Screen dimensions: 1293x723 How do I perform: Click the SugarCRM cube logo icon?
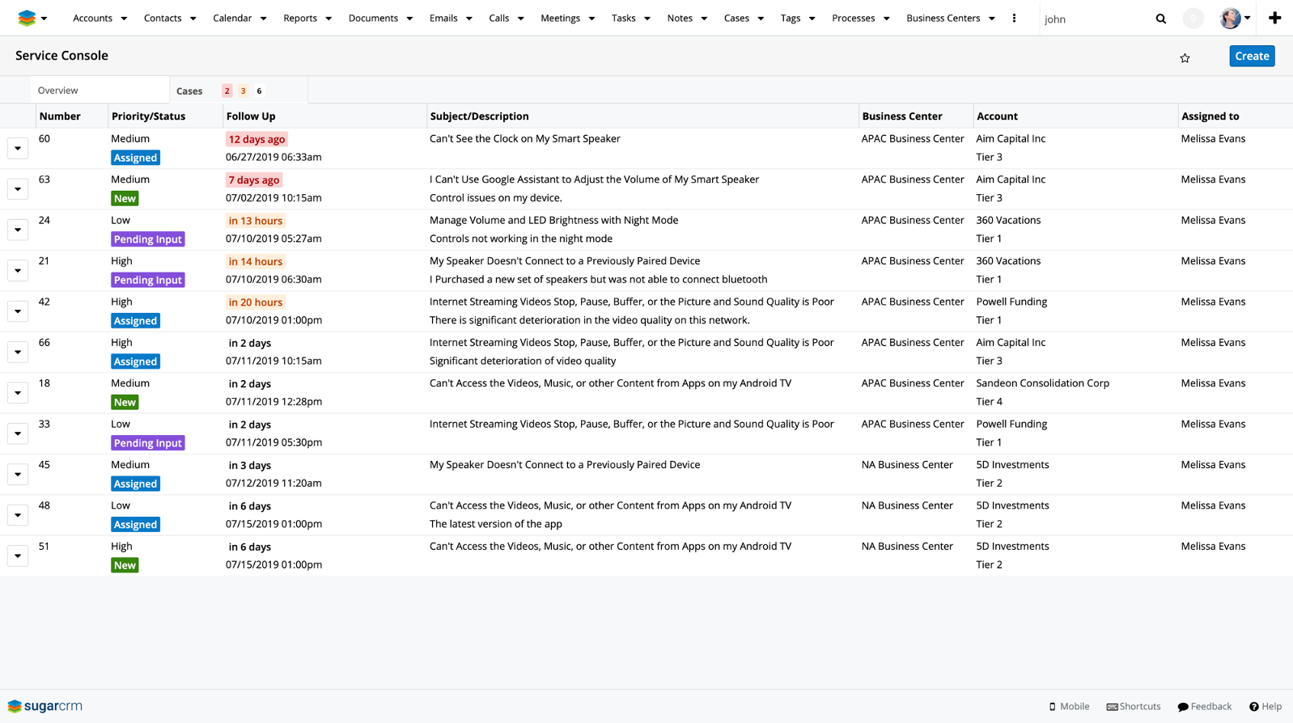(x=27, y=18)
